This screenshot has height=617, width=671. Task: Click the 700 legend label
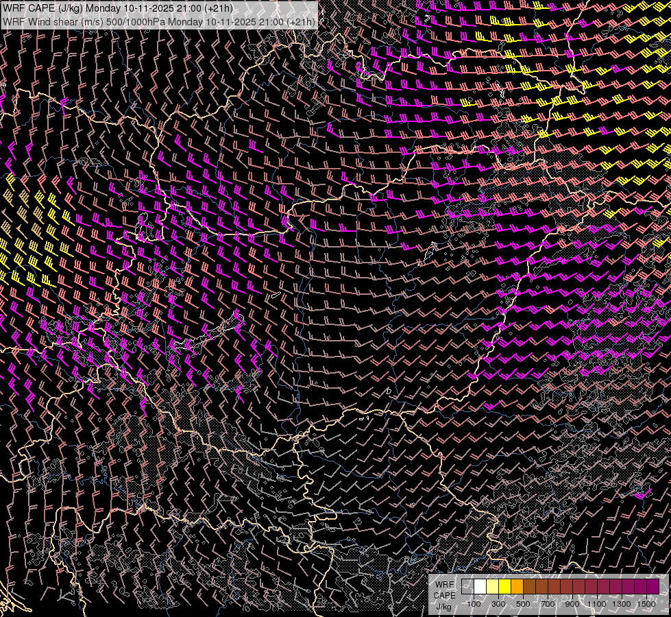548,604
